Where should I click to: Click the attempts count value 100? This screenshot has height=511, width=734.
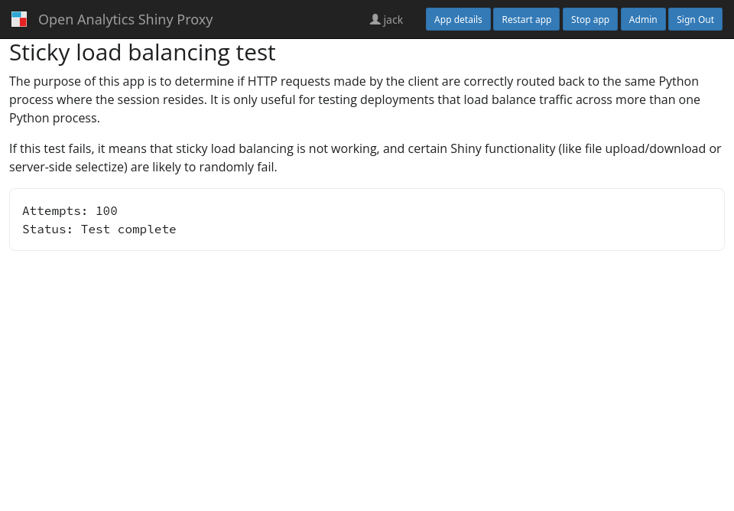(106, 211)
